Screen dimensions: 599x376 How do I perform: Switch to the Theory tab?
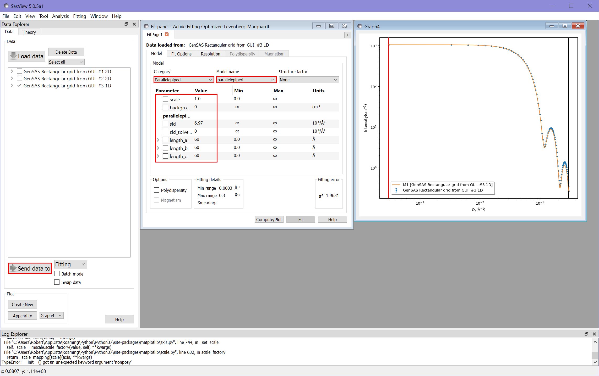point(29,32)
